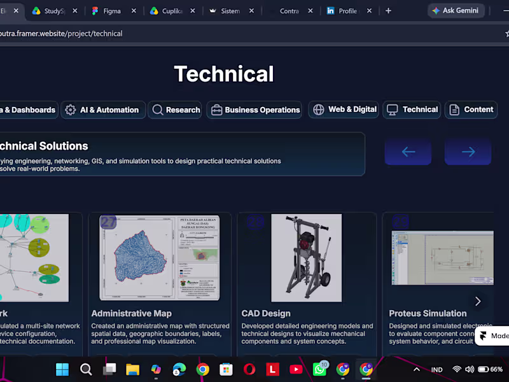This screenshot has height=382, width=509.
Task: Click the Proteus Simulation title
Action: pos(428,313)
